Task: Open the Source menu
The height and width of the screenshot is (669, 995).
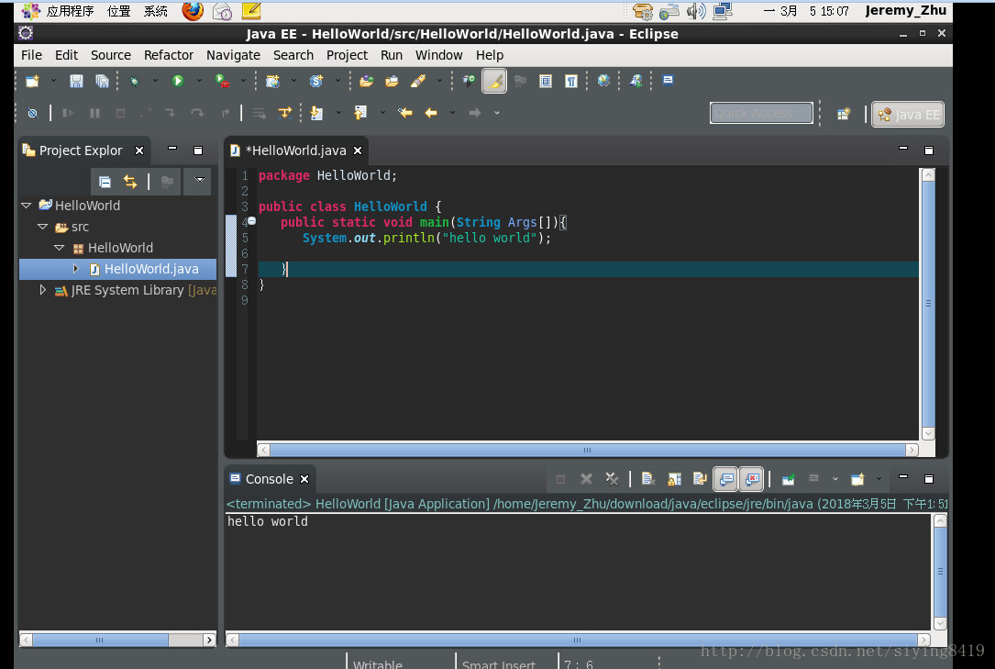Action: (x=110, y=55)
